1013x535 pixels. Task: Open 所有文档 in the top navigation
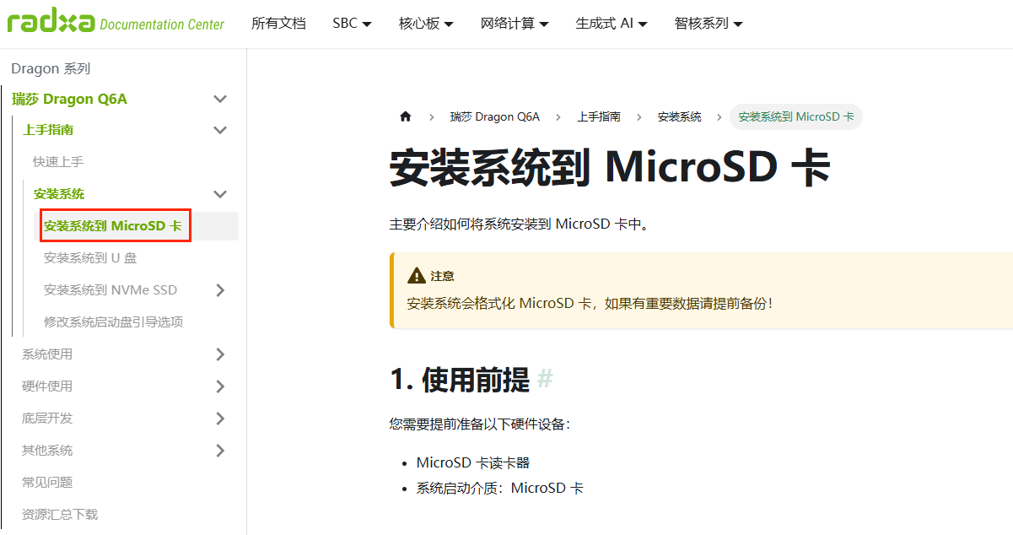tap(278, 24)
